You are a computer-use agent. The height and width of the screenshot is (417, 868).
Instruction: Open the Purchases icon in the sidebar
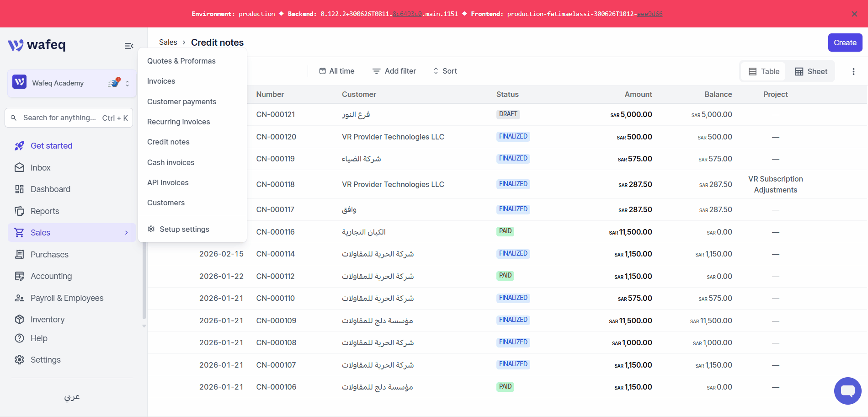[x=19, y=255]
